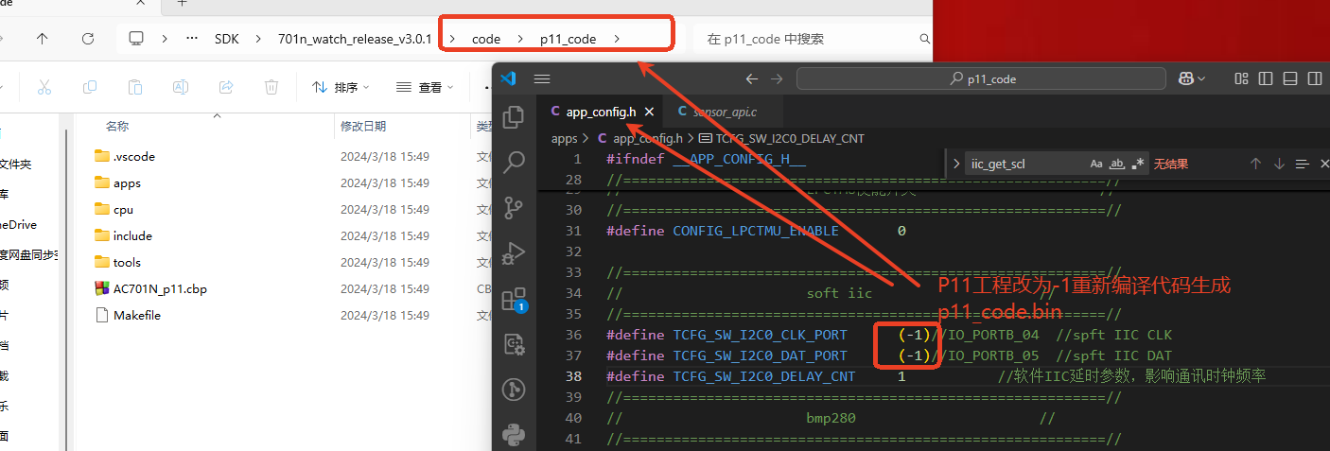Select the AC701N_p11.cbp file
Screen dimensions: 1330x451
160,288
